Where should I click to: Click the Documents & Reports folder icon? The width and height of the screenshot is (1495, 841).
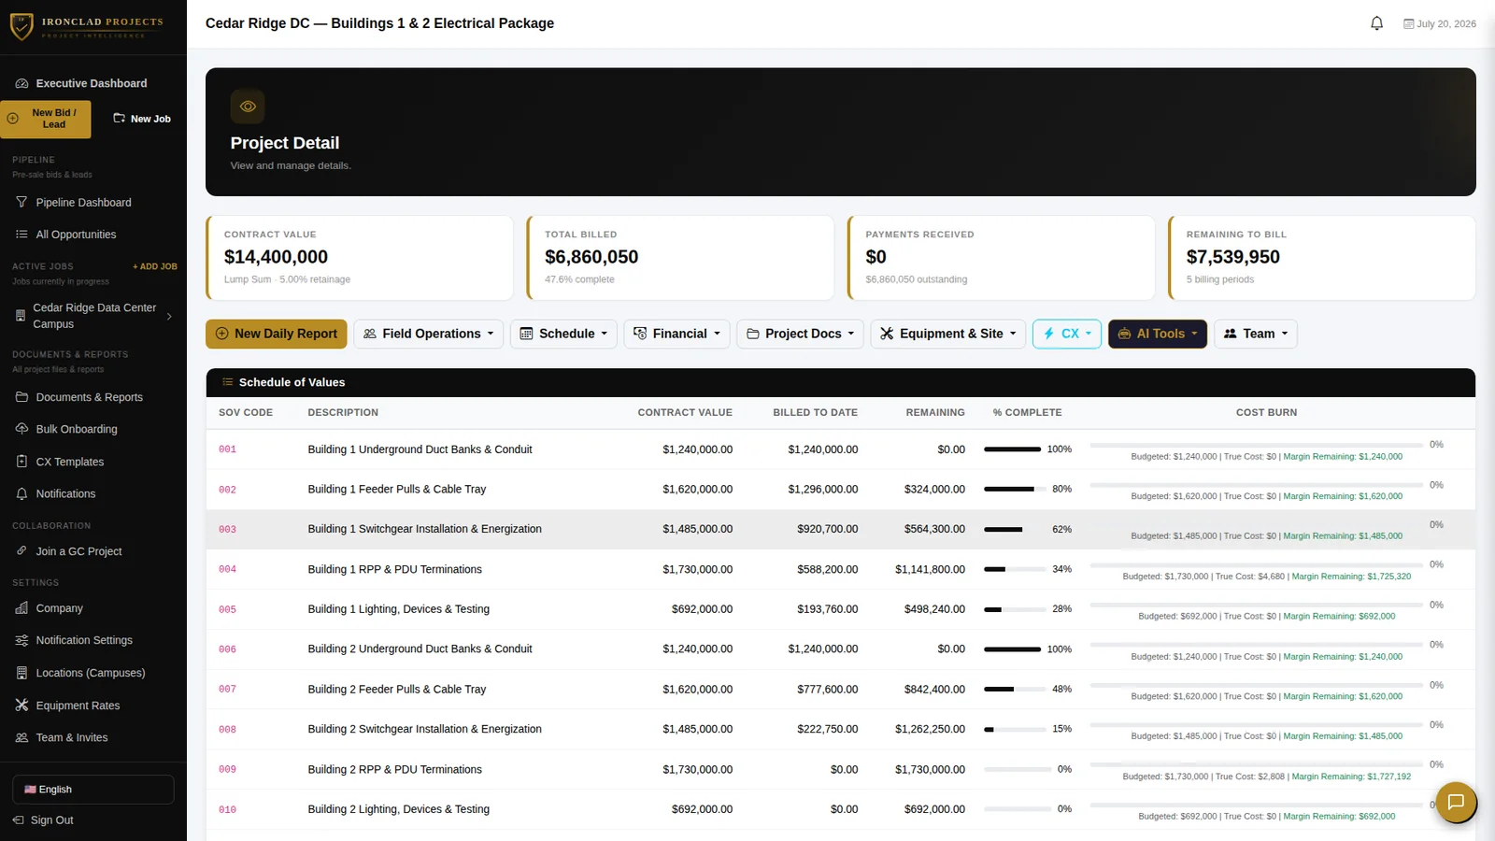tap(21, 397)
